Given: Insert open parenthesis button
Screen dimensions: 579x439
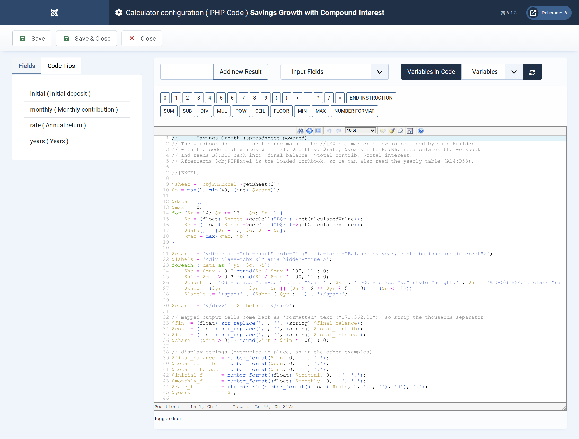Looking at the screenshot, I should (276, 98).
